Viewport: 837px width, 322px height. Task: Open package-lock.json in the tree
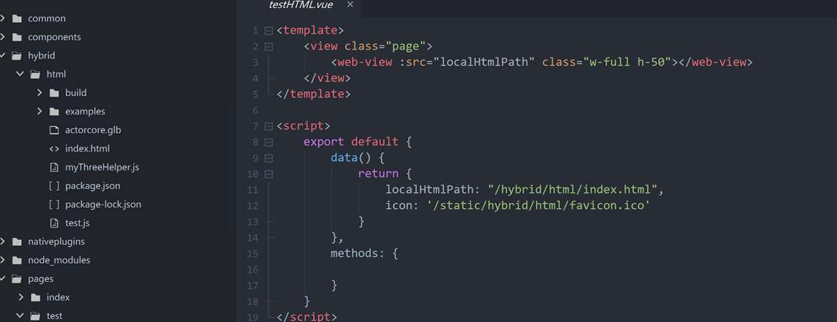(x=103, y=205)
